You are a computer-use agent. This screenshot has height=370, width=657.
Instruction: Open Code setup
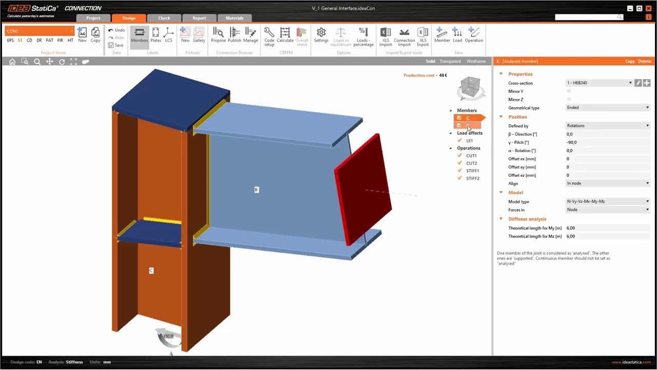269,36
